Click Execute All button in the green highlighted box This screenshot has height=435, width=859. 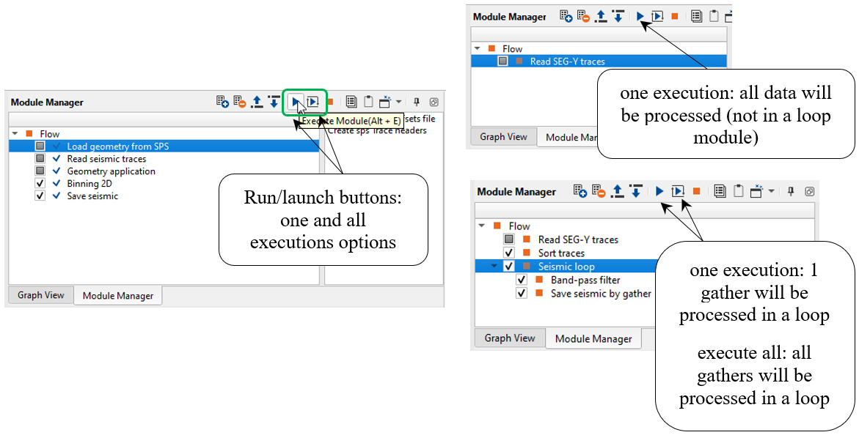coord(312,102)
